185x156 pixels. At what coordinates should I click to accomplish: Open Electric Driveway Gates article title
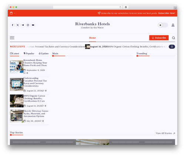(x=36, y=114)
